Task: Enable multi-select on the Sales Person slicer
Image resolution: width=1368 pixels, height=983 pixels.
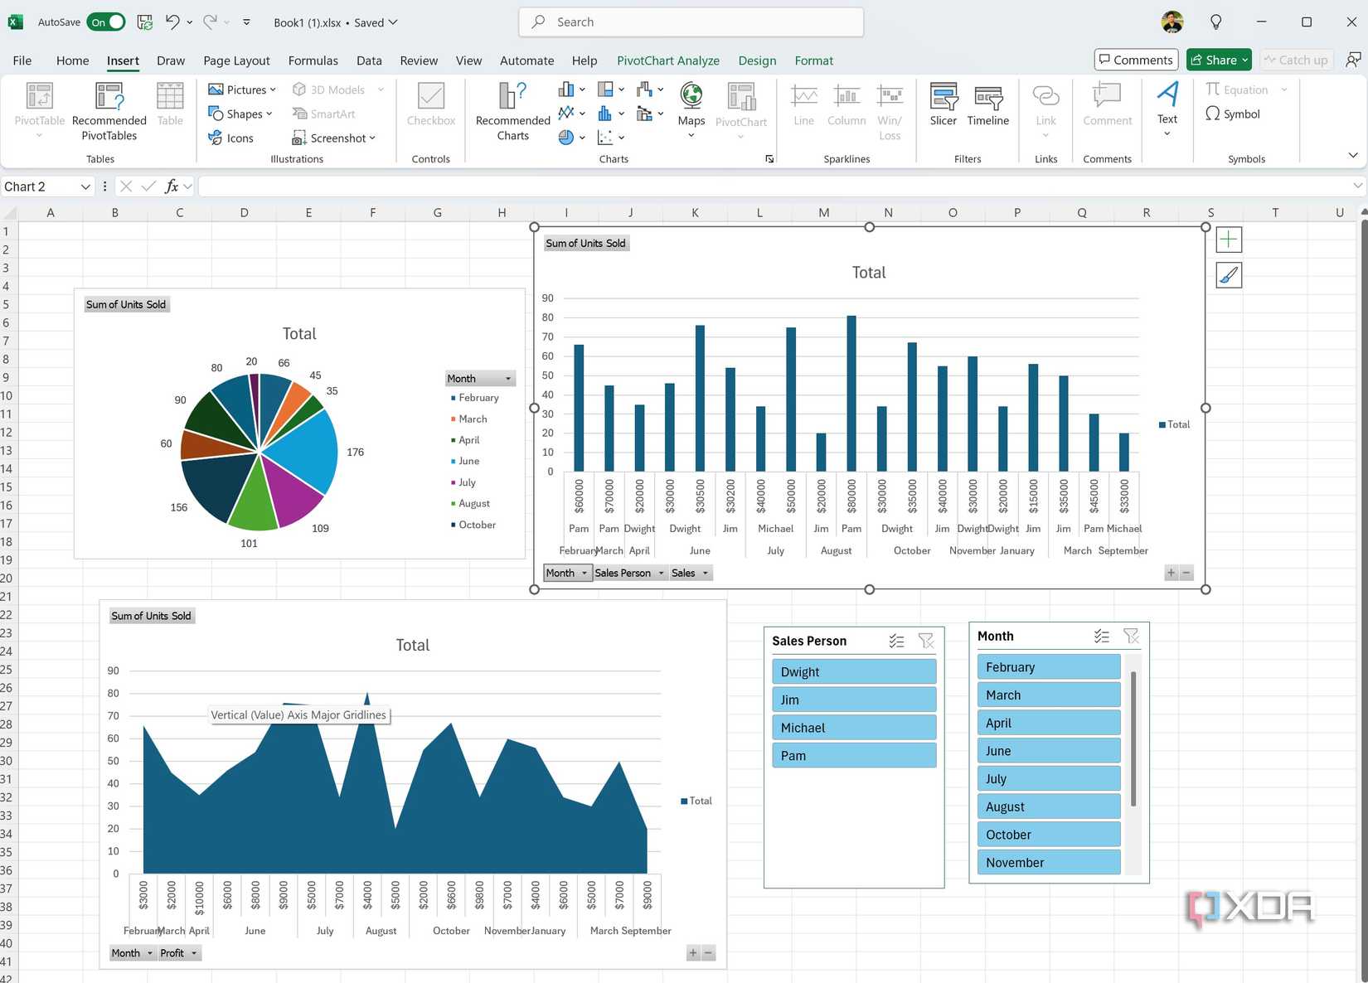Action: [895, 640]
